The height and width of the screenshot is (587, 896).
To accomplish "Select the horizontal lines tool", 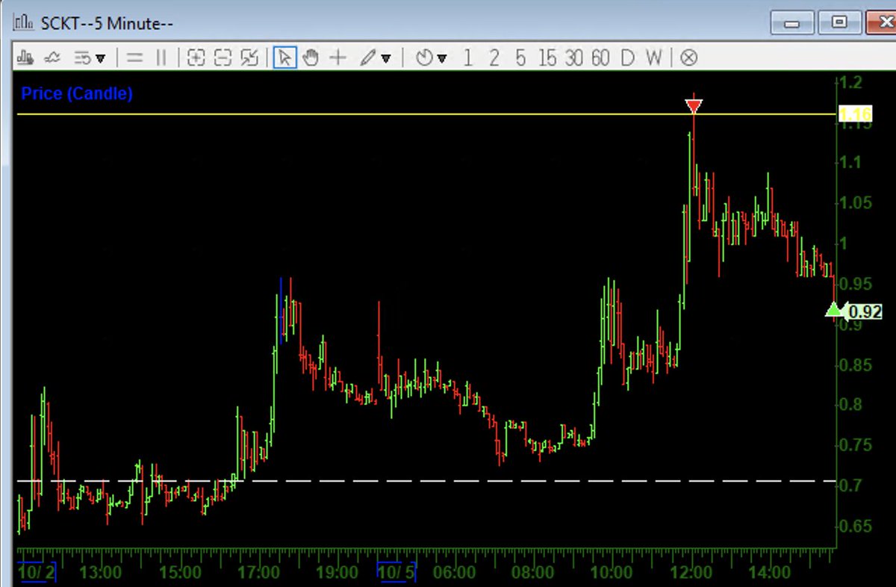I will (x=134, y=58).
